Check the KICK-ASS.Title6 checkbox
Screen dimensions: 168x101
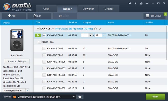click(x=44, y=55)
